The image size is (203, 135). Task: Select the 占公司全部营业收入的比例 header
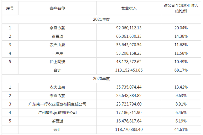(181, 8)
